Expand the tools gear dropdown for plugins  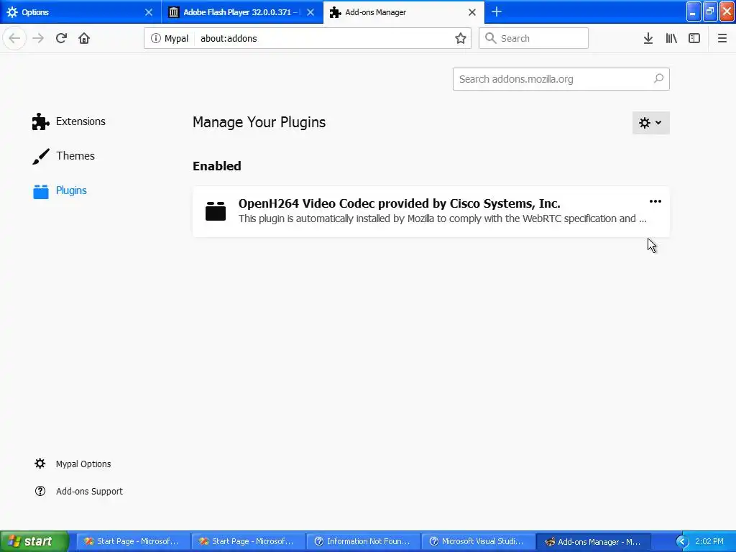[x=650, y=122]
